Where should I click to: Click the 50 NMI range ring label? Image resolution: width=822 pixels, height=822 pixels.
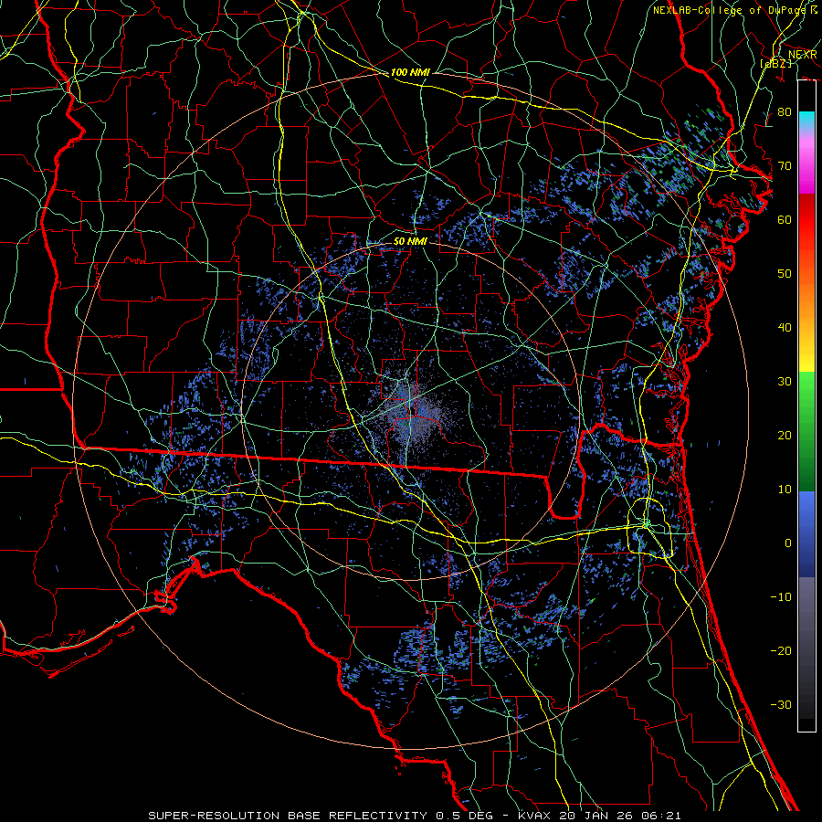coord(410,241)
